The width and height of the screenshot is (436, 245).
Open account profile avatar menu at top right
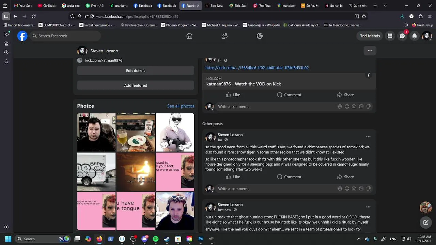(427, 36)
